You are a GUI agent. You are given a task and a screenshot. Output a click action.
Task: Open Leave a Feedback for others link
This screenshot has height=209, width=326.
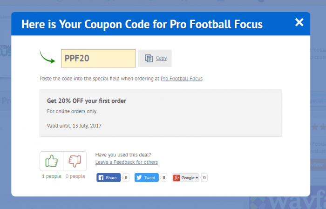pos(126,162)
